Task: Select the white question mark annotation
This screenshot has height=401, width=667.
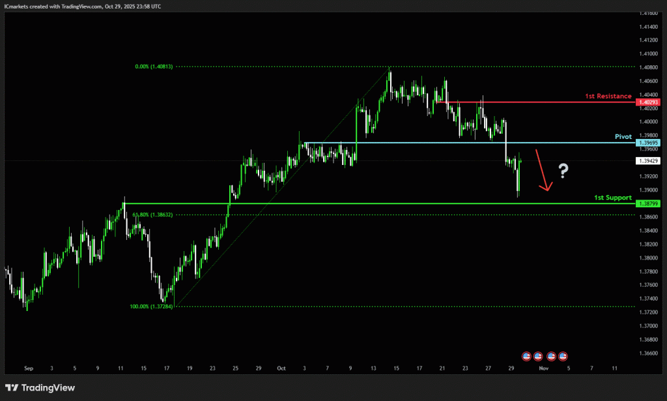Action: [x=563, y=171]
